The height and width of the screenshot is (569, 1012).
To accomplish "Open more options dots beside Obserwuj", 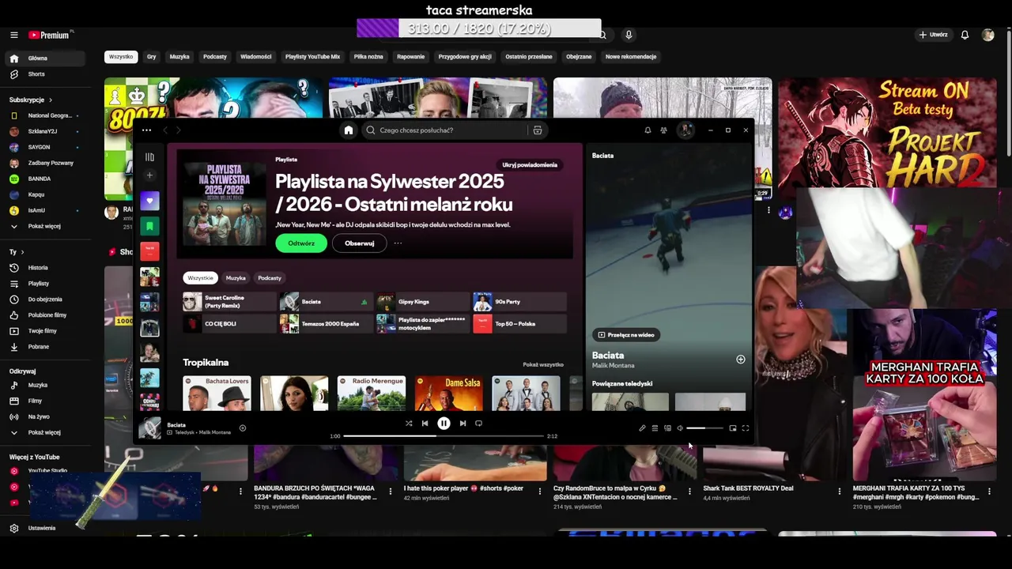I will click(x=398, y=243).
